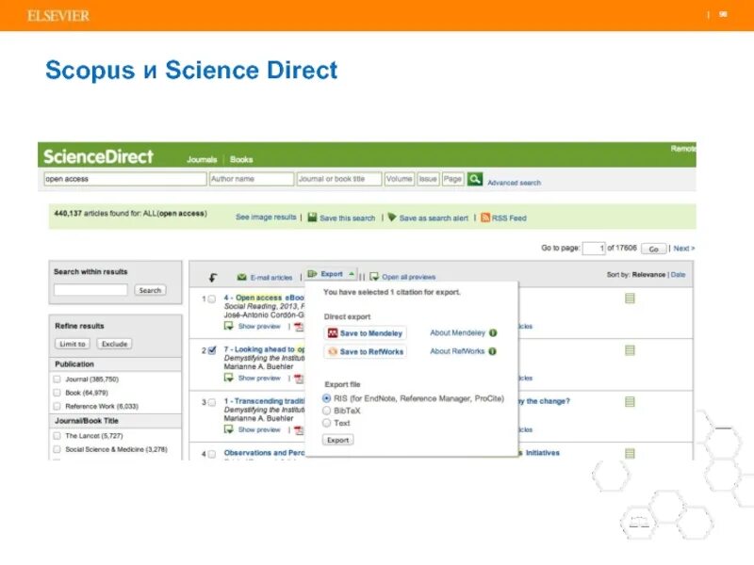Check the Reference Work filter
Image resolution: width=754 pixels, height=565 pixels.
click(57, 407)
